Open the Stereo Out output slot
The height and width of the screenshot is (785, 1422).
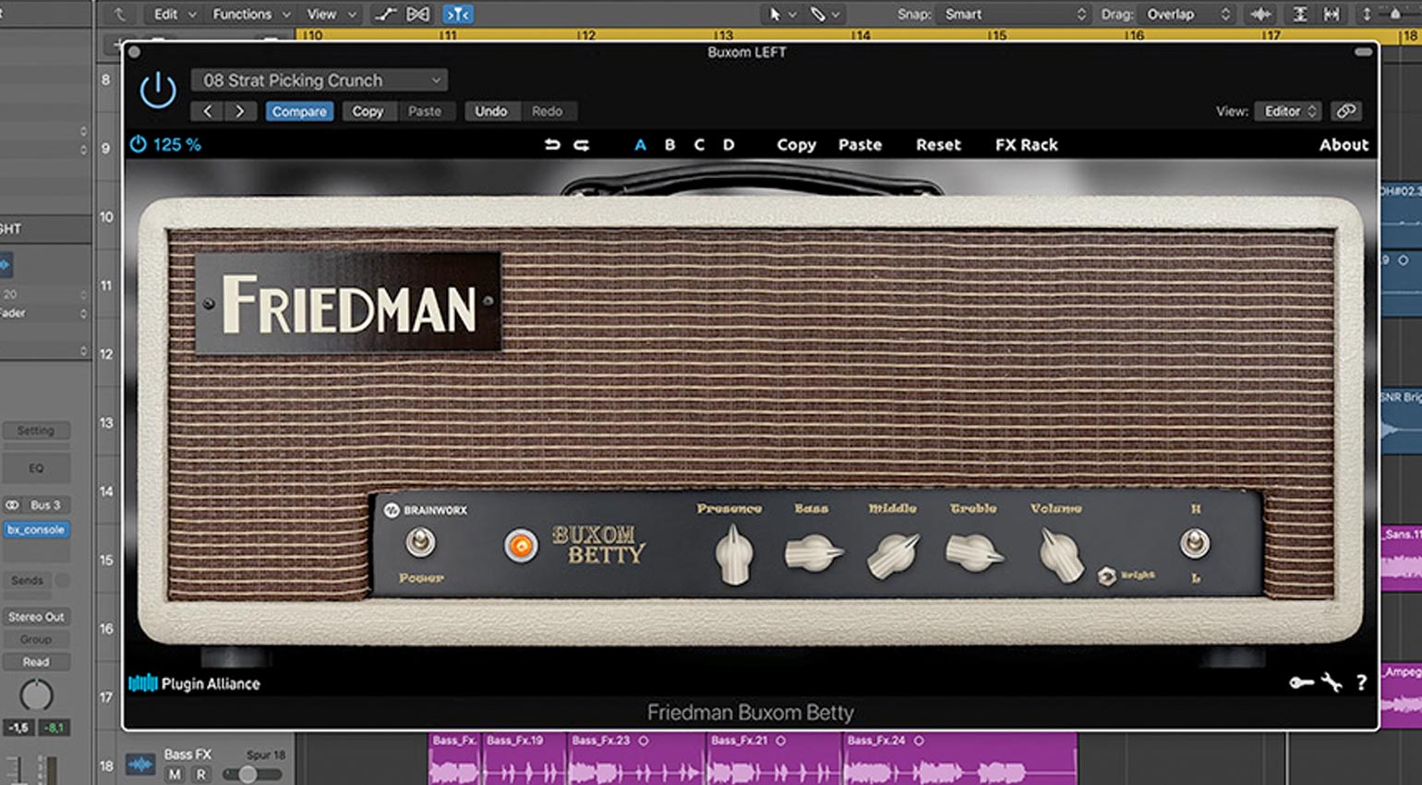[36, 617]
